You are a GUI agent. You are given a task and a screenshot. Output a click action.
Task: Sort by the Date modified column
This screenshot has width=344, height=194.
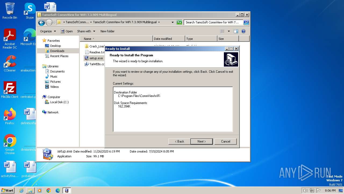pyautogui.click(x=169, y=39)
